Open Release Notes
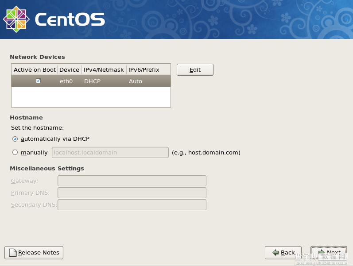This screenshot has height=266, width=353. tap(34, 252)
